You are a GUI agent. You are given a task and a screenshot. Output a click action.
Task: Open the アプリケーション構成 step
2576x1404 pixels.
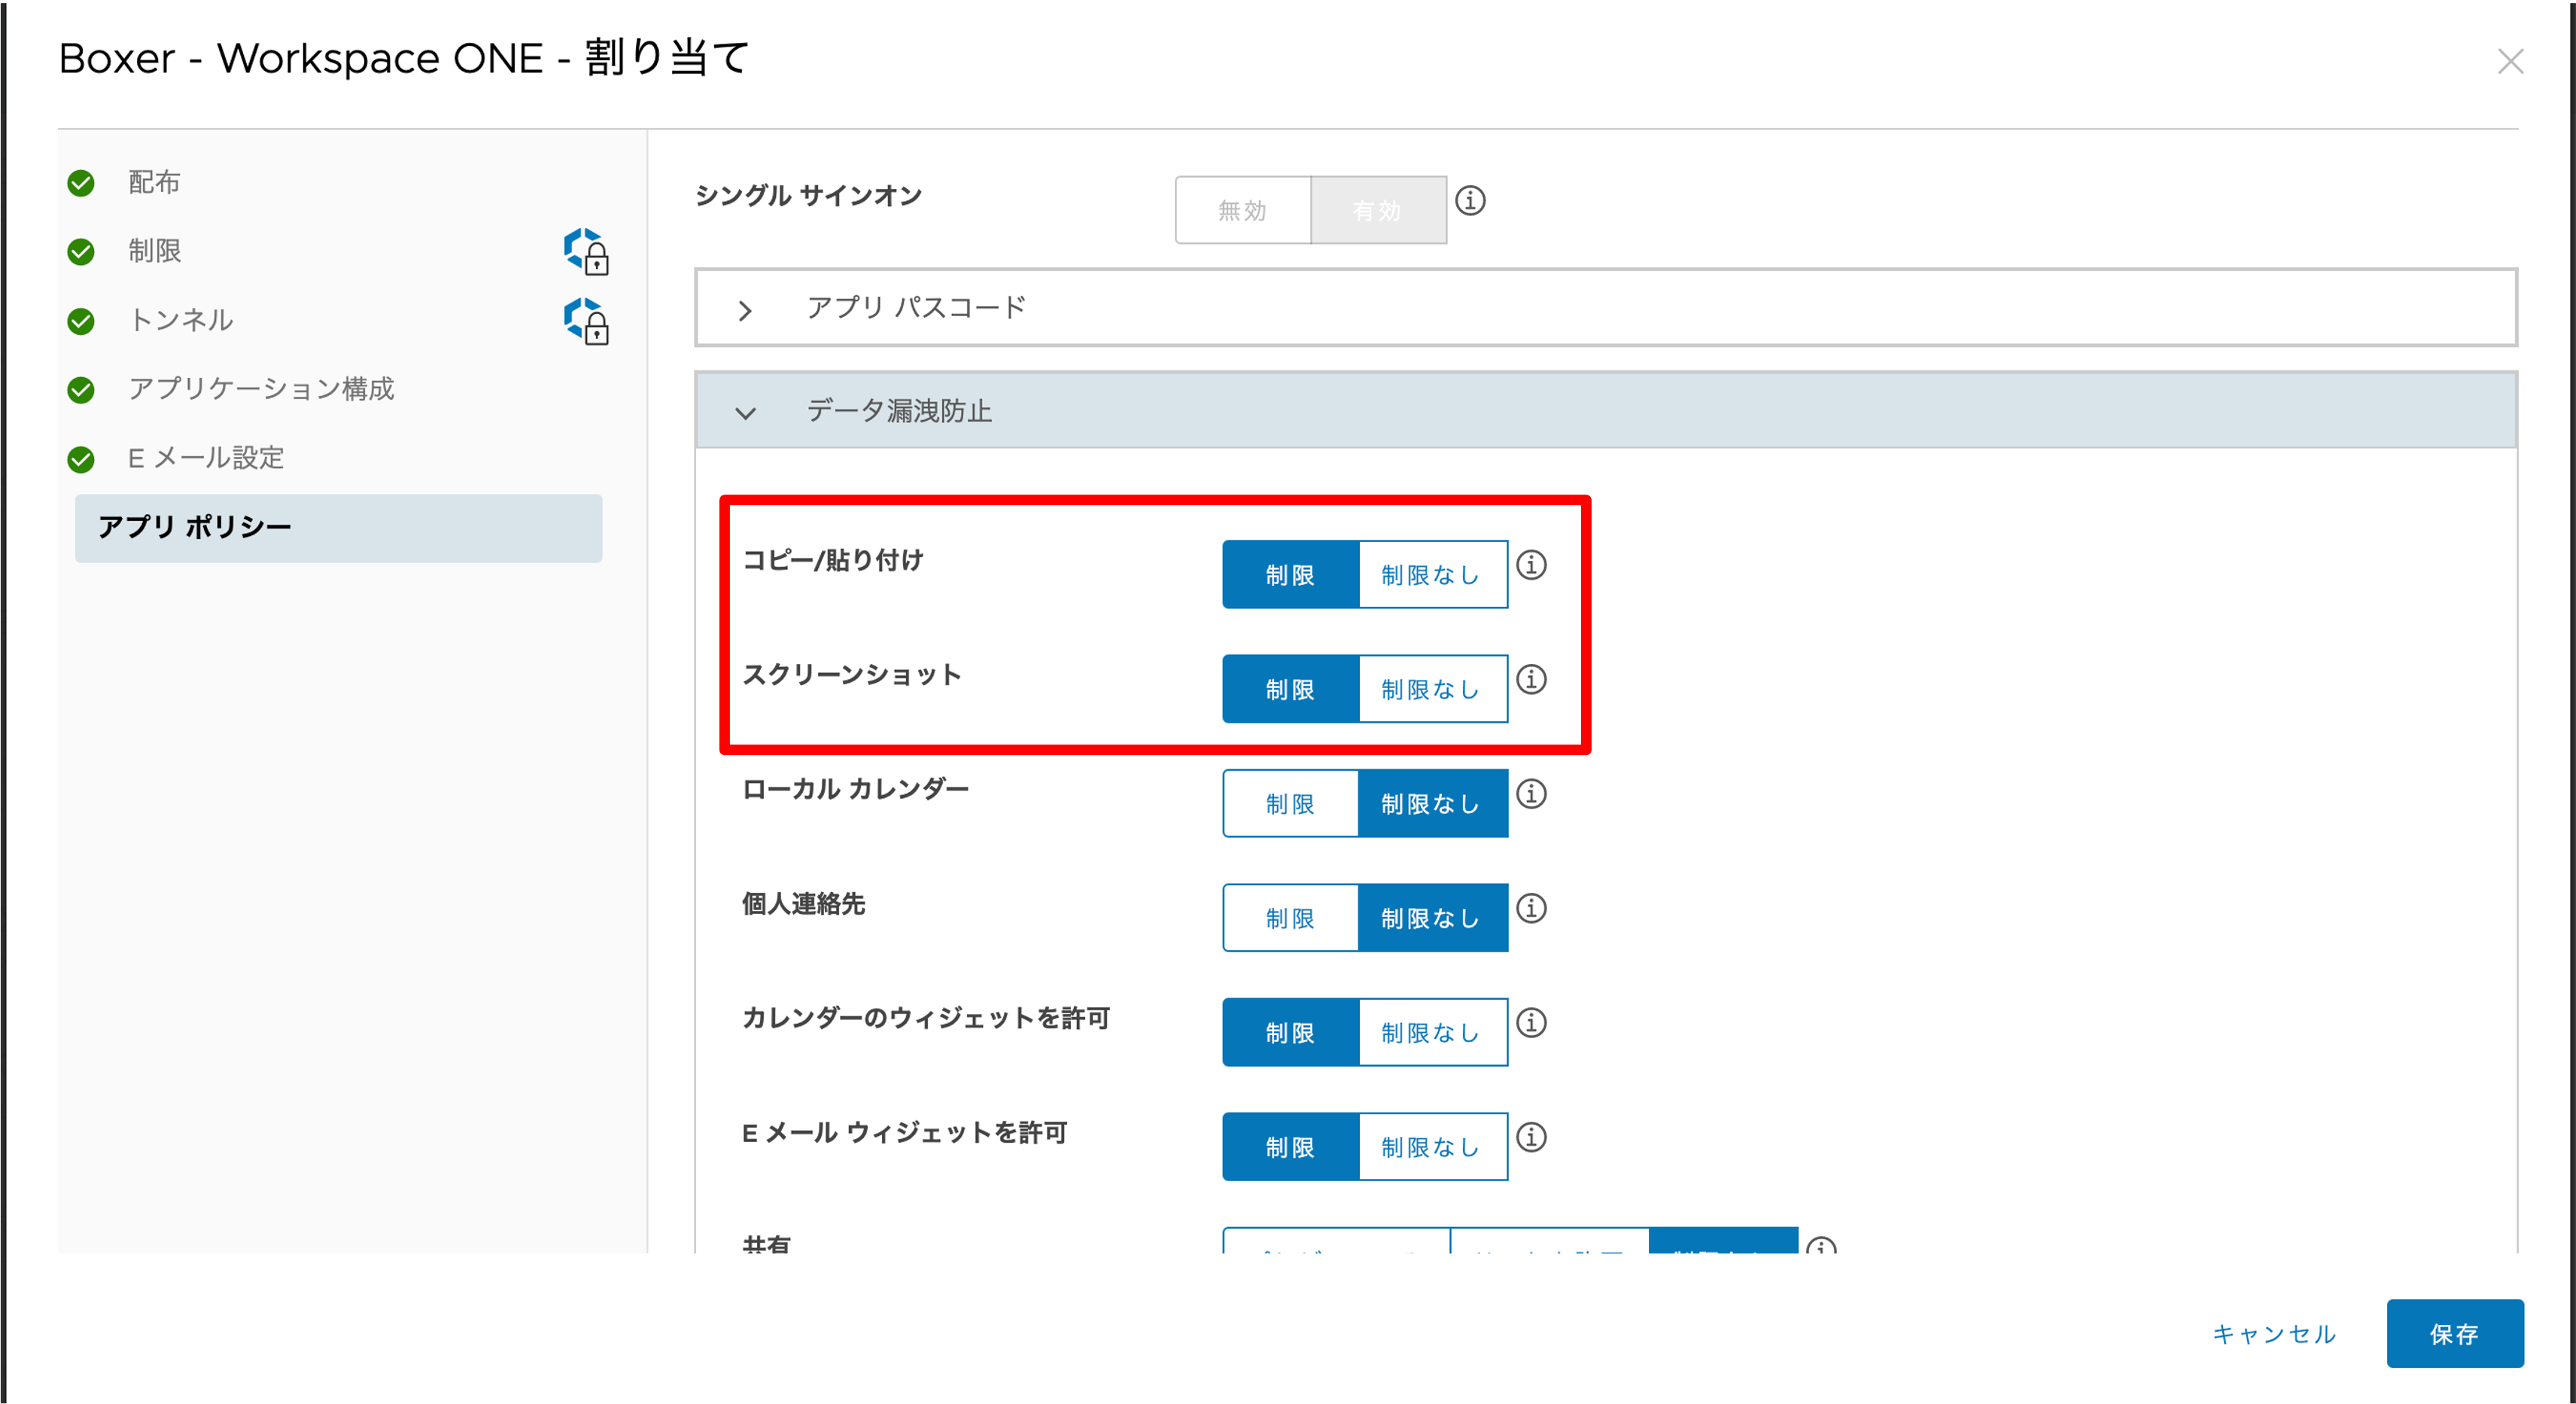[260, 389]
